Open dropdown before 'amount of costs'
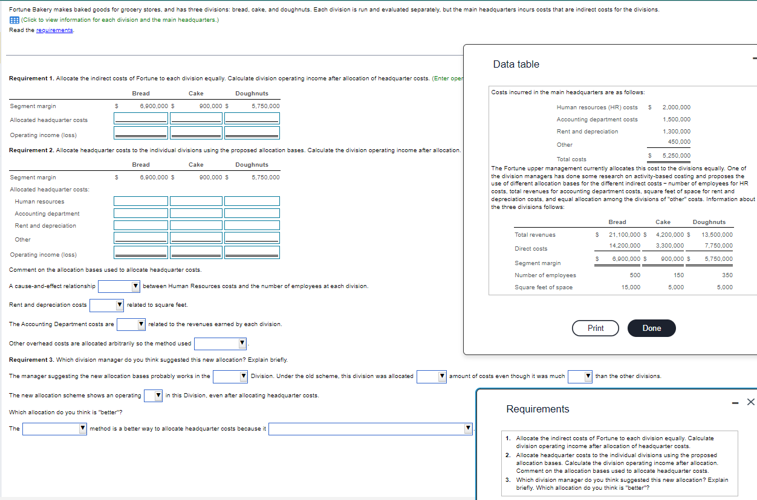757x500 pixels. (x=432, y=376)
